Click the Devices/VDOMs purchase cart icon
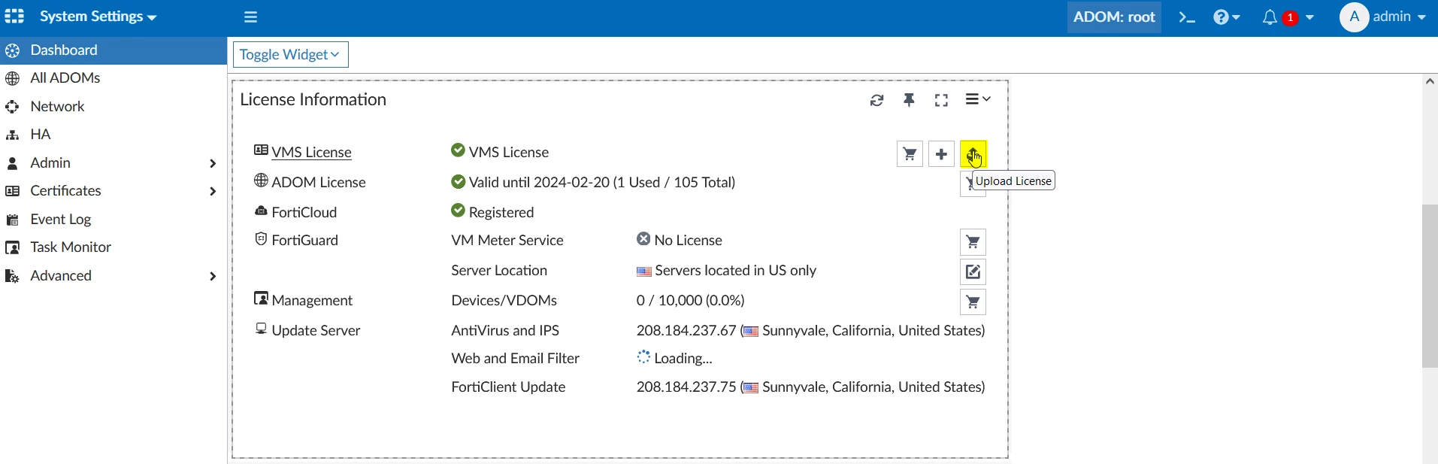 point(973,302)
